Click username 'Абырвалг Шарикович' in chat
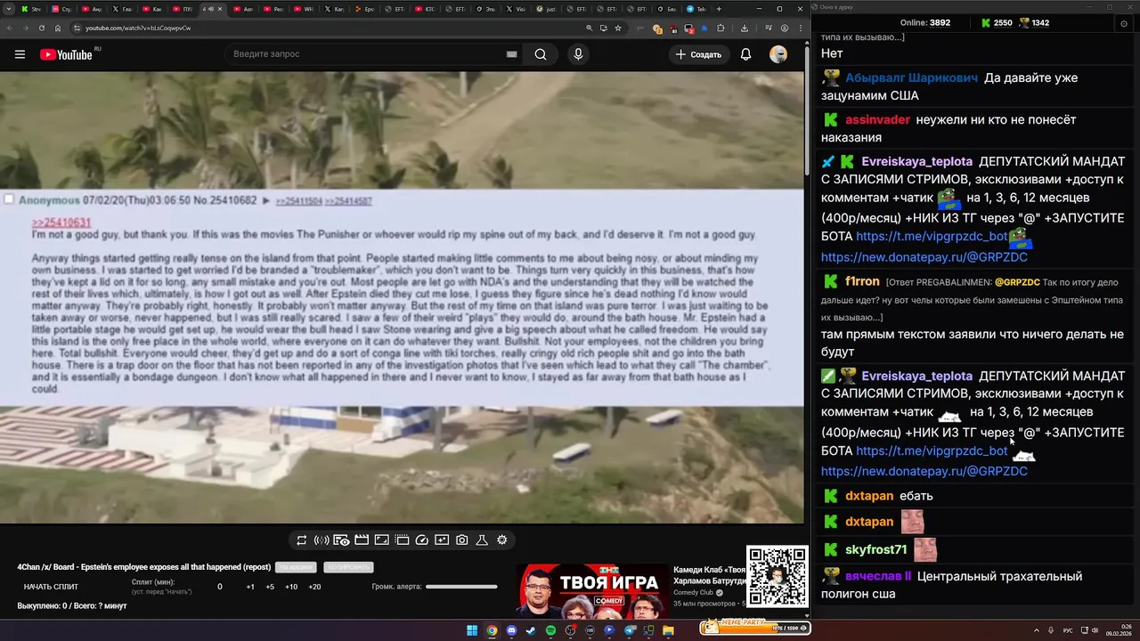Image resolution: width=1140 pixels, height=641 pixels. [x=911, y=77]
